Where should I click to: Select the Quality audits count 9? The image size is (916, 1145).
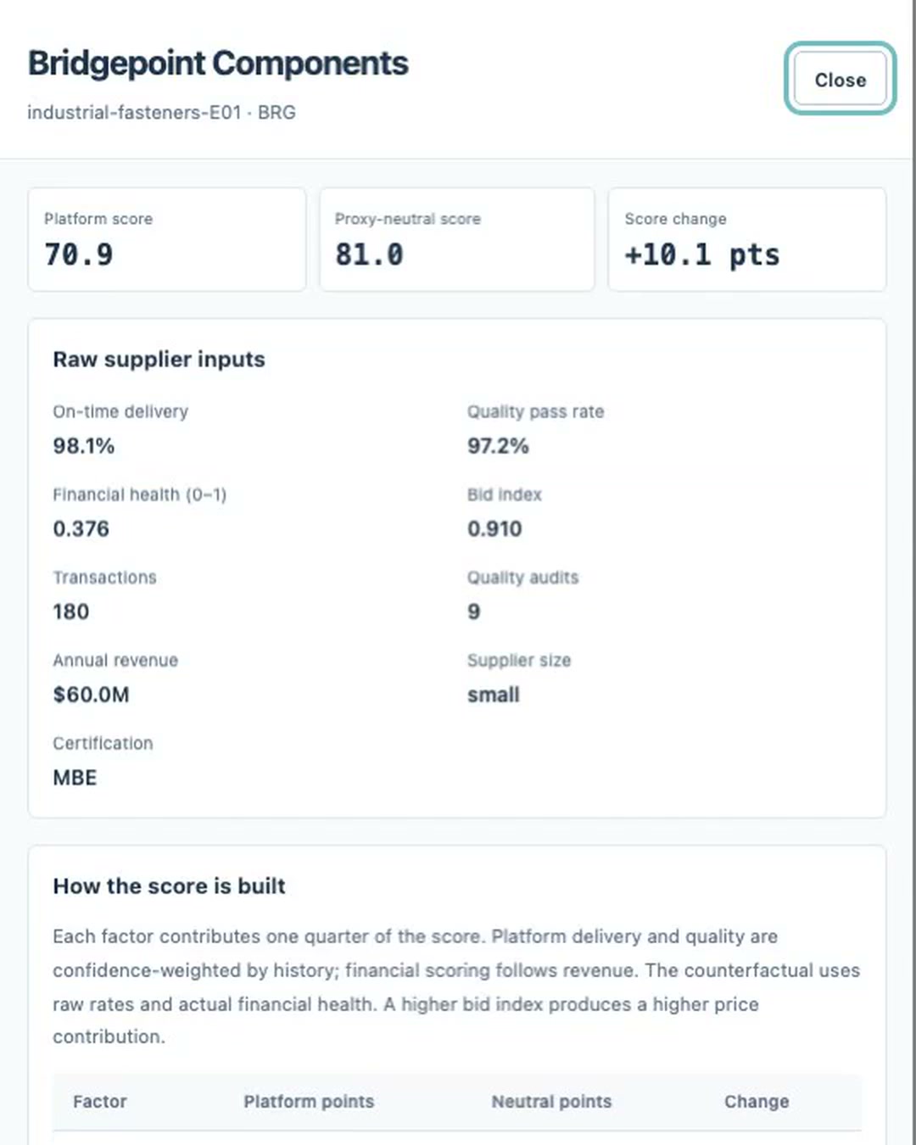click(x=473, y=612)
